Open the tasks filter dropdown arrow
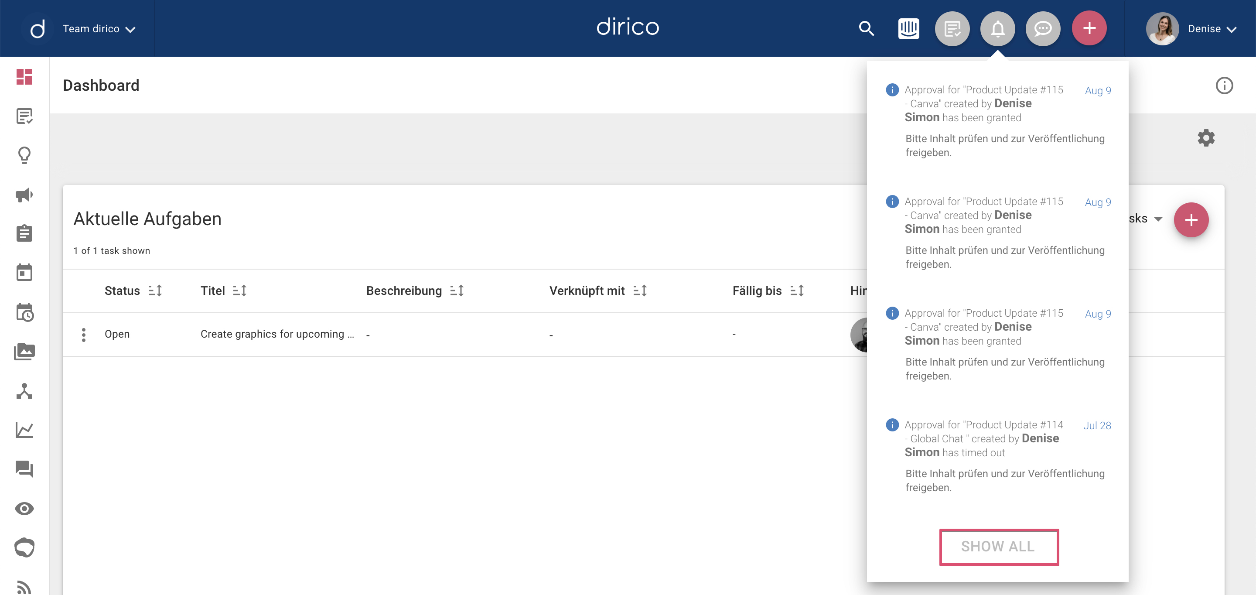 tap(1158, 219)
